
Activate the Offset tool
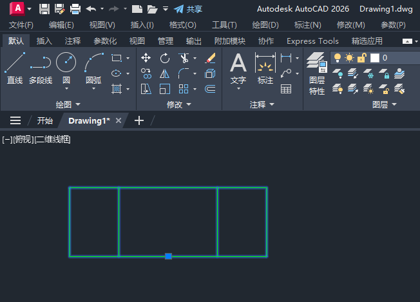(x=210, y=89)
